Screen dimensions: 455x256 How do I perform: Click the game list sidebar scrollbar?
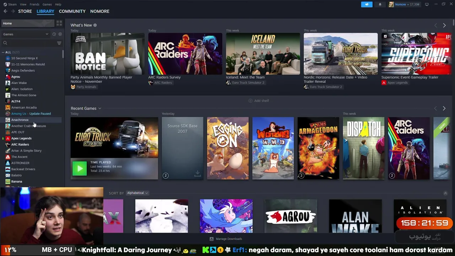[63, 54]
